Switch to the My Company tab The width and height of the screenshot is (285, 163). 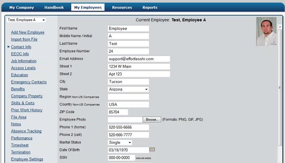coord(22,7)
